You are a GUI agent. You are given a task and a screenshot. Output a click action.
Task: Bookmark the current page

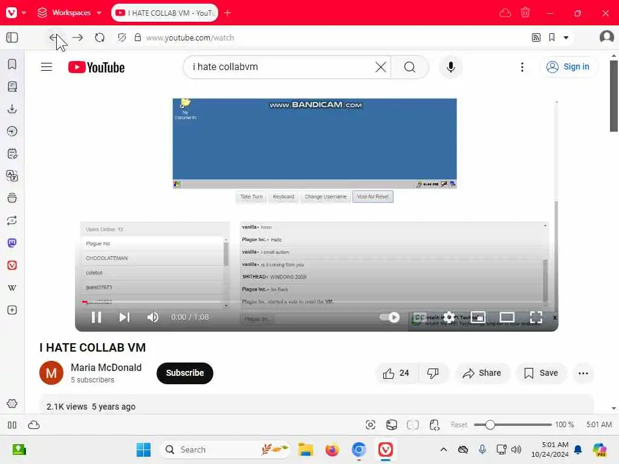(x=552, y=37)
